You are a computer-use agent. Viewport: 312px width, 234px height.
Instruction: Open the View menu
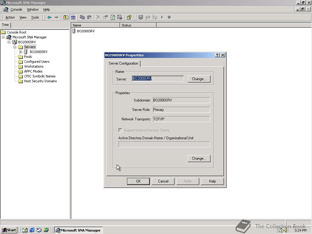[23, 17]
